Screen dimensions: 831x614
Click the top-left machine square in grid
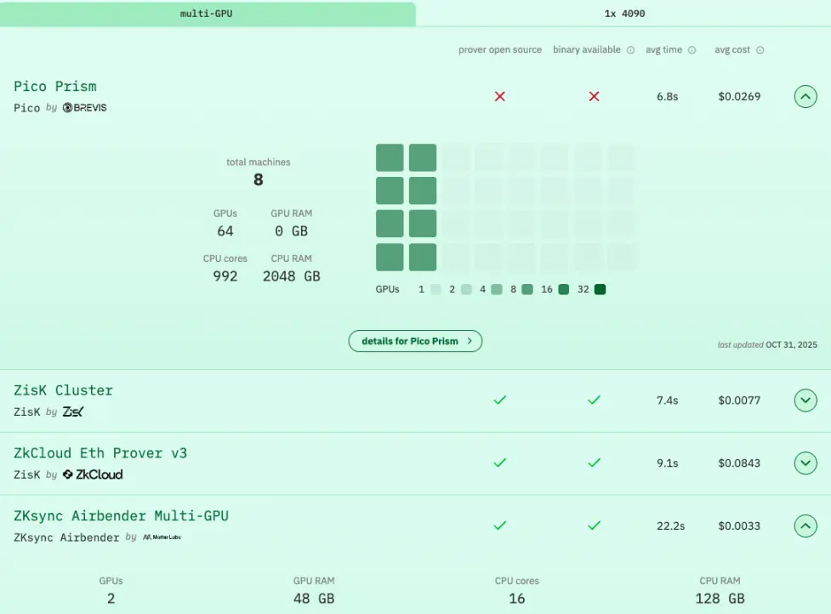point(390,157)
